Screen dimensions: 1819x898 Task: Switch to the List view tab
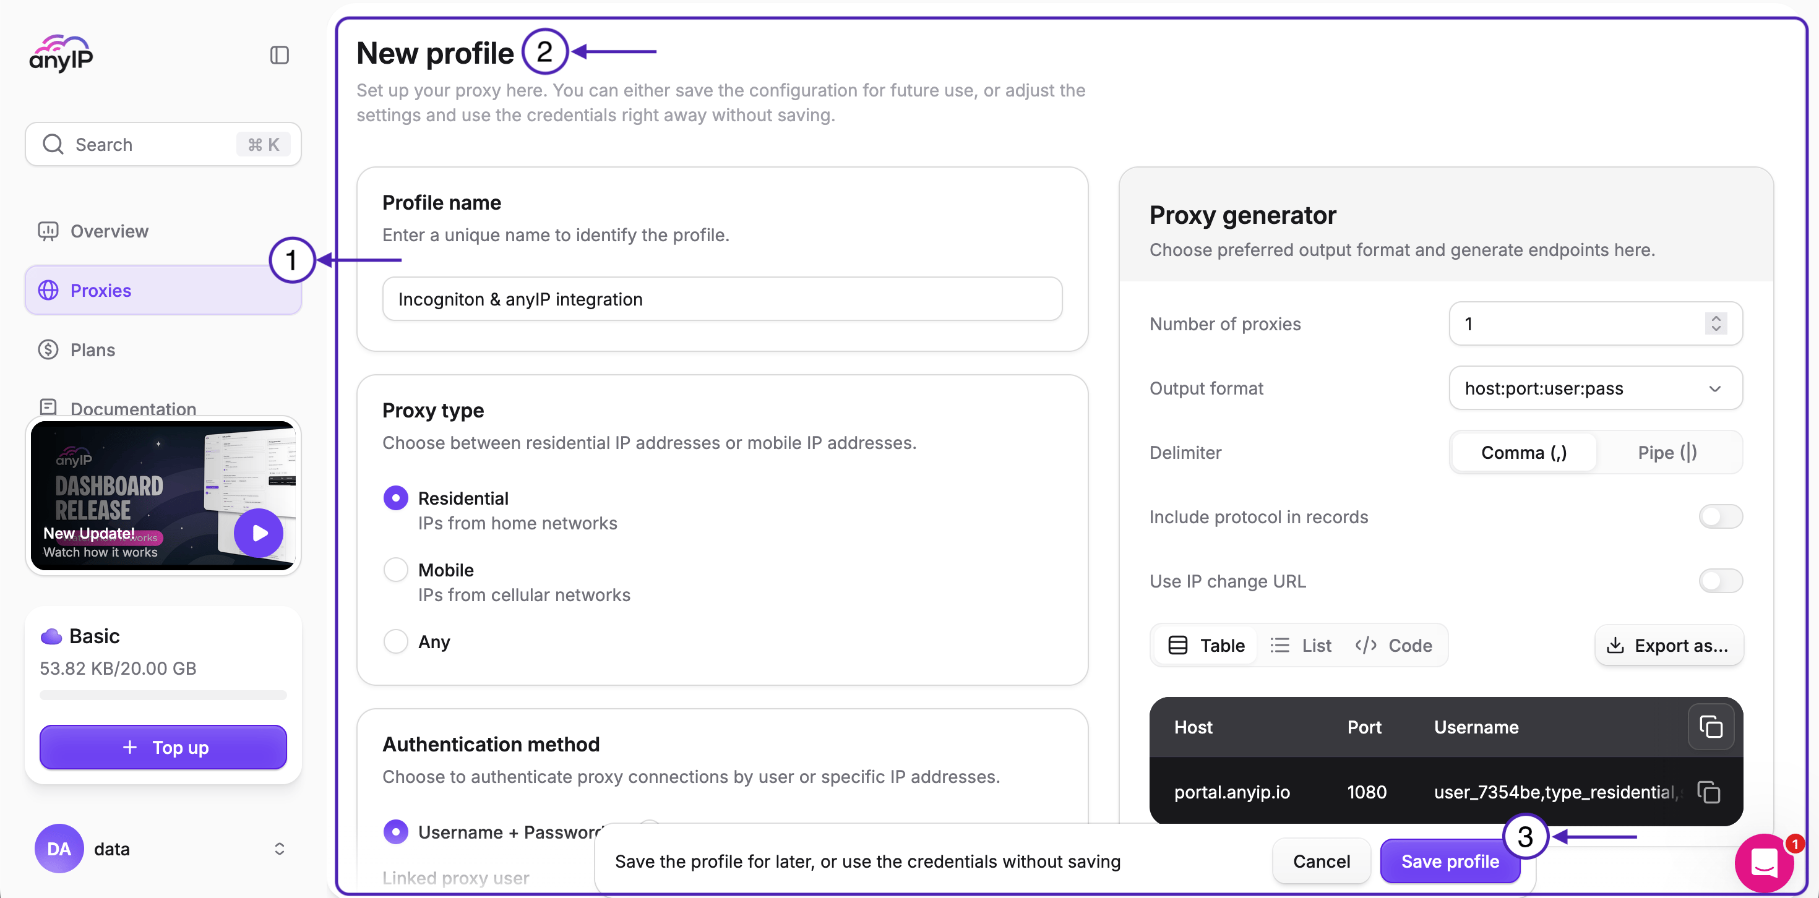tap(1300, 645)
